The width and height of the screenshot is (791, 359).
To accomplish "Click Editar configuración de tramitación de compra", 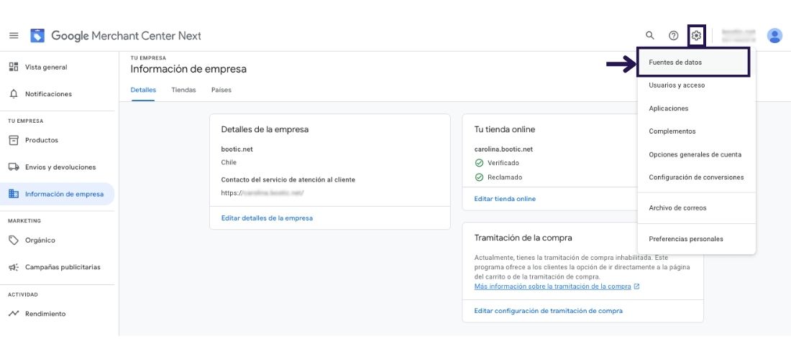I will 549,311.
